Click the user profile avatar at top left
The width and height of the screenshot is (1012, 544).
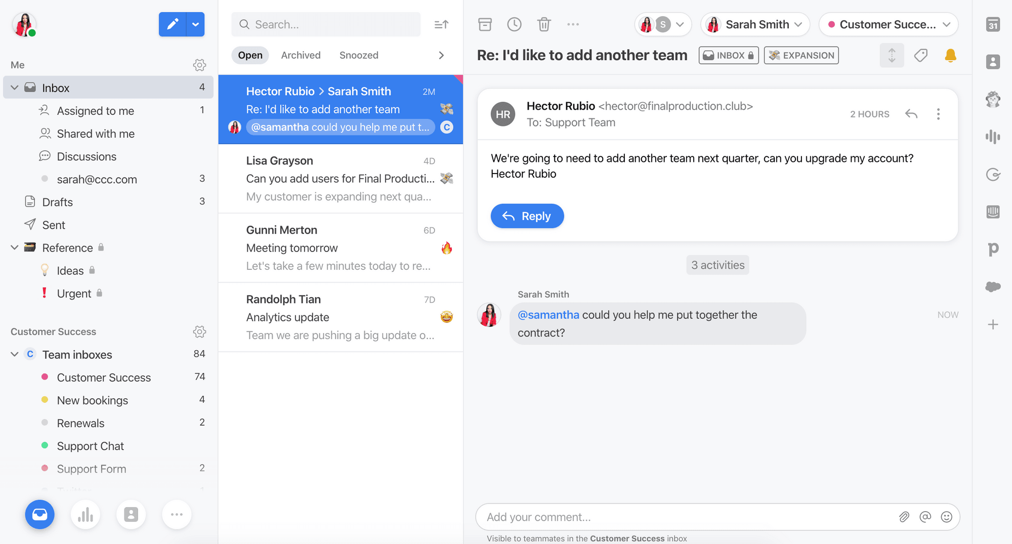(x=24, y=24)
